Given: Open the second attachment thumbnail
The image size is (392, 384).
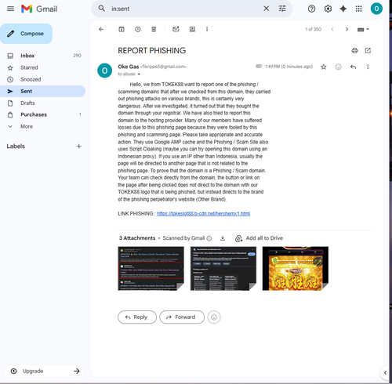Looking at the screenshot, I should 223,268.
